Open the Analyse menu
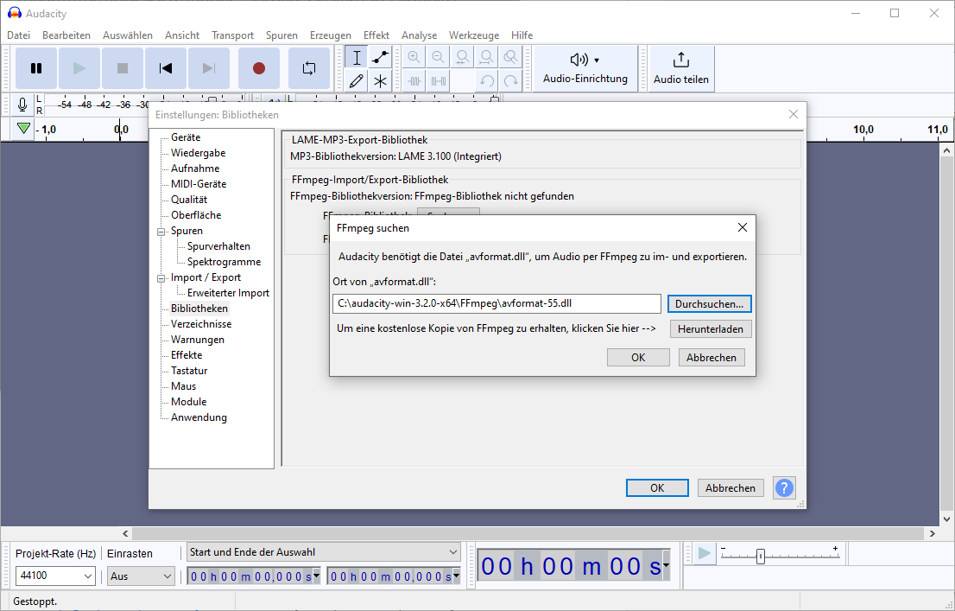This screenshot has width=955, height=611. point(419,35)
